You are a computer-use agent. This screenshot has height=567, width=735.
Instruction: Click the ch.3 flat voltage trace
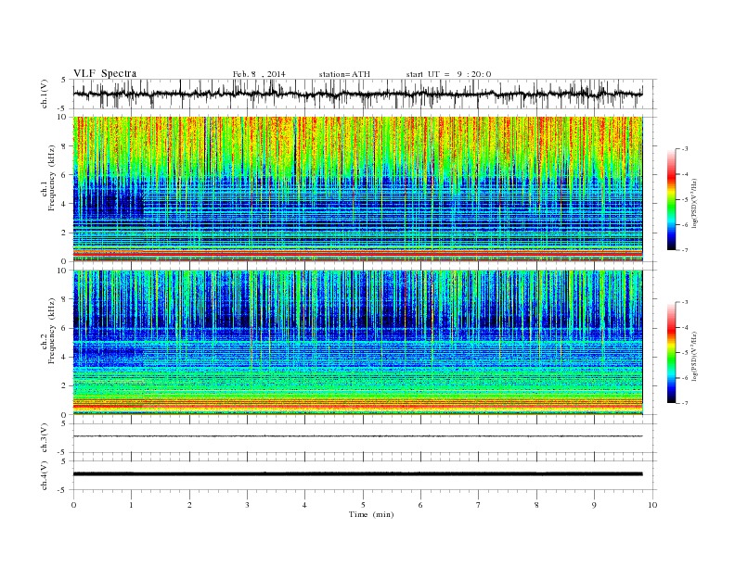(x=357, y=436)
